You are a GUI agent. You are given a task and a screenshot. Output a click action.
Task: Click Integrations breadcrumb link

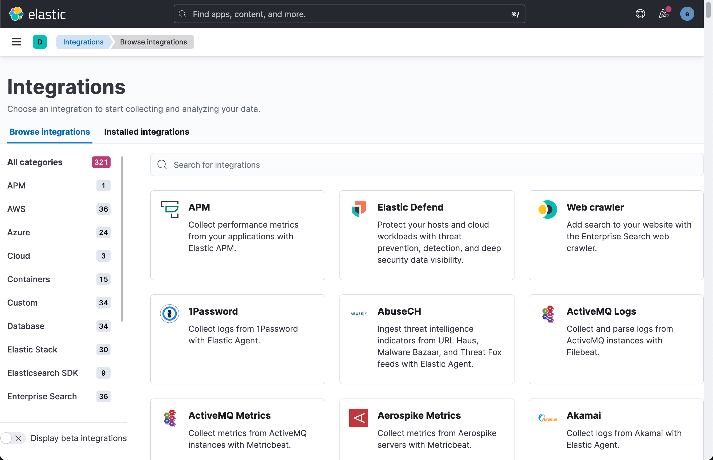83,42
